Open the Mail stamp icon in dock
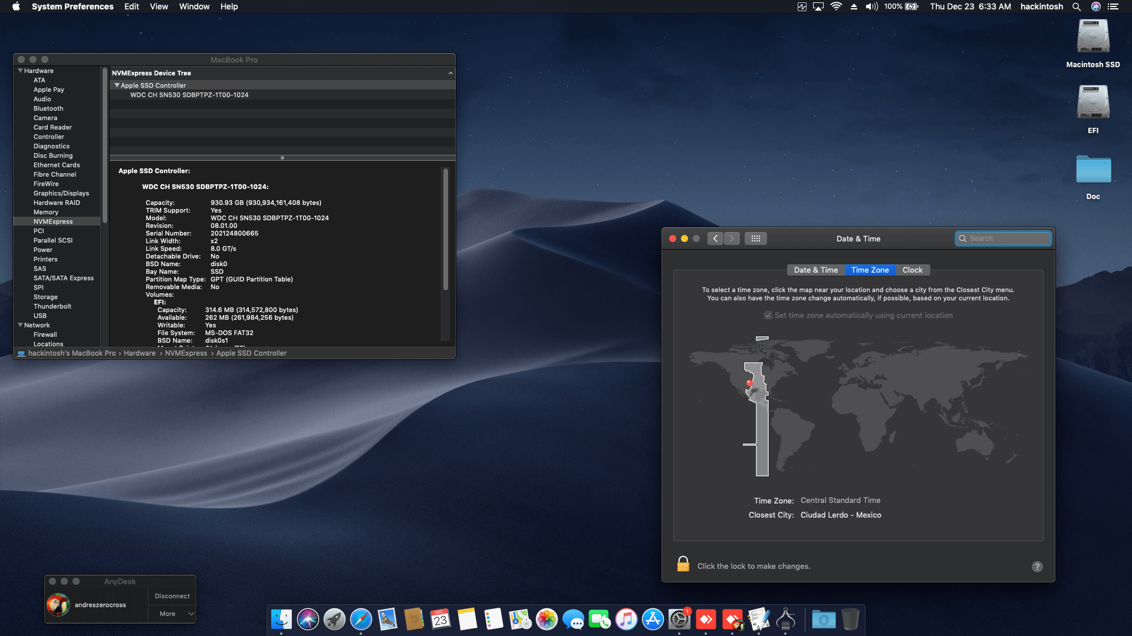This screenshot has height=636, width=1132. click(x=387, y=620)
